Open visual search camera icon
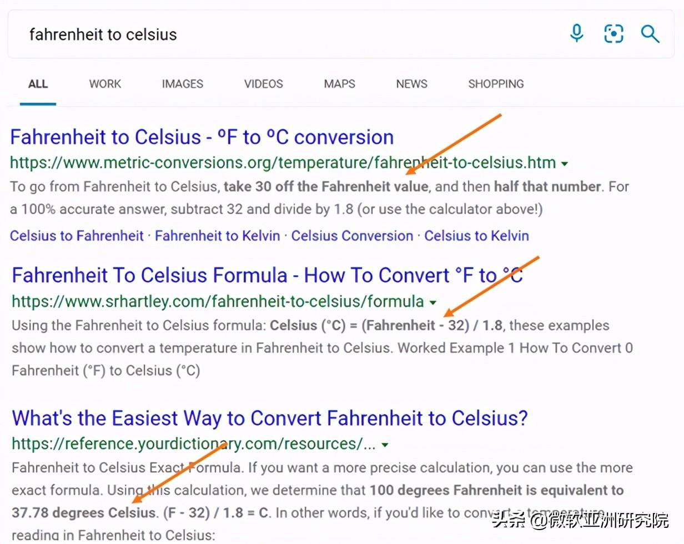The image size is (684, 544). point(613,34)
